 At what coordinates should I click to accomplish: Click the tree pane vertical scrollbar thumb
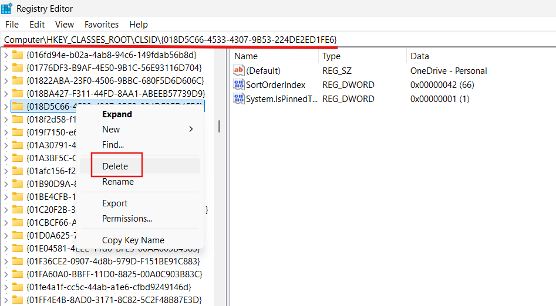[219, 127]
